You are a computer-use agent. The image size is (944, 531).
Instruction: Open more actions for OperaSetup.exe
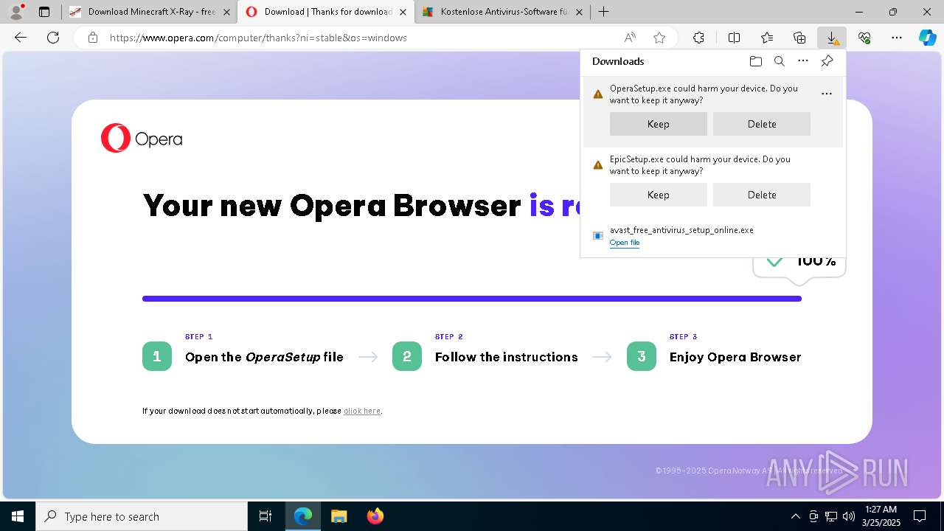[827, 94]
